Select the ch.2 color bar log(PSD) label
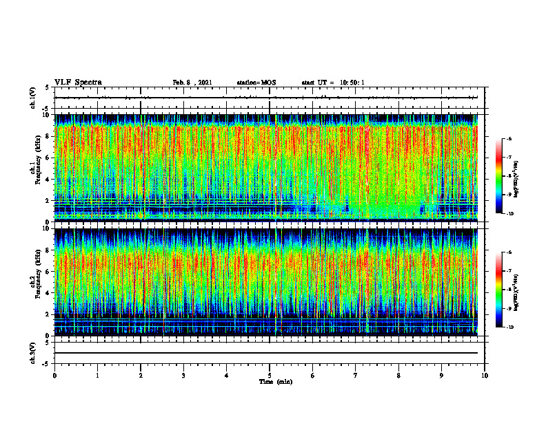This screenshot has height=421, width=546. coord(517,292)
